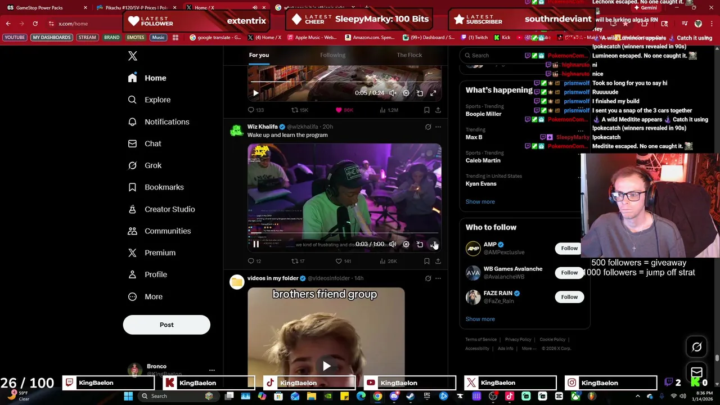Toggle picture-in-picture on the top video
Viewport: 720px width, 405px height.
420,93
